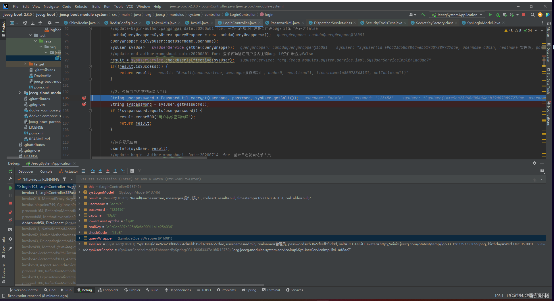Click Run to Cursor debug icon
Image resolution: width=554 pixels, height=301 pixels.
123,171
